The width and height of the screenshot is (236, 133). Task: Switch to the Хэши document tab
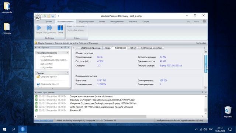(108, 48)
